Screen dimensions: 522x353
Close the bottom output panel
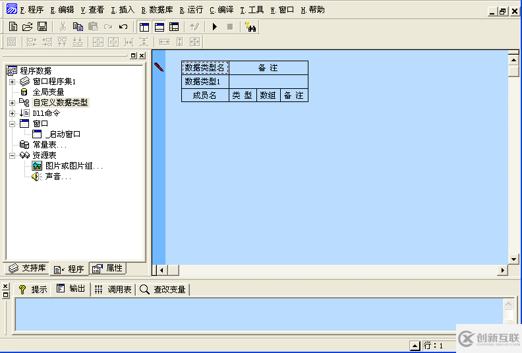5,286
